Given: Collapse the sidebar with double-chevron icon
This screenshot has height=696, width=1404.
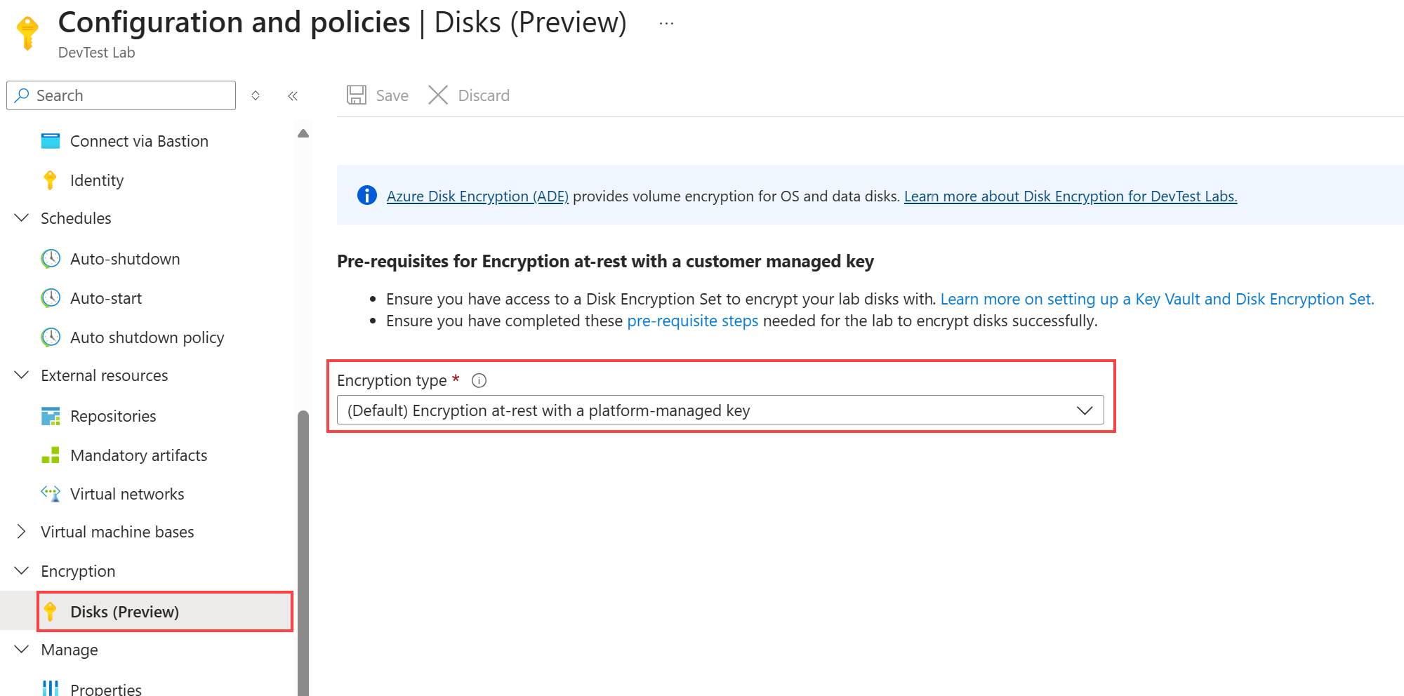Looking at the screenshot, I should (293, 96).
